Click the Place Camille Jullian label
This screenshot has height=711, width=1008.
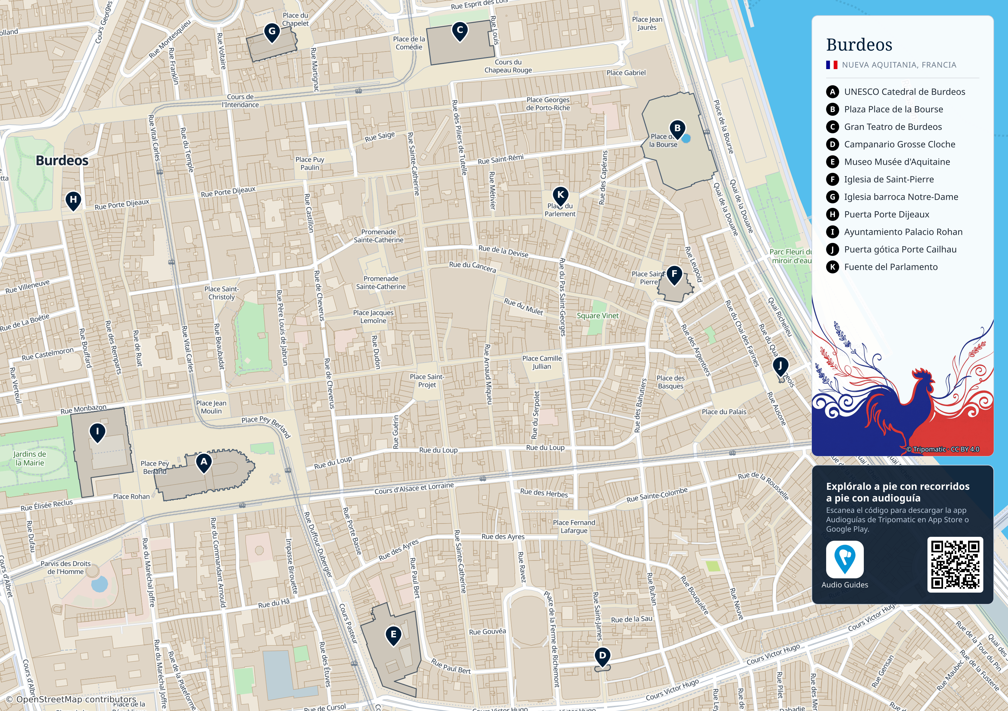pyautogui.click(x=542, y=362)
